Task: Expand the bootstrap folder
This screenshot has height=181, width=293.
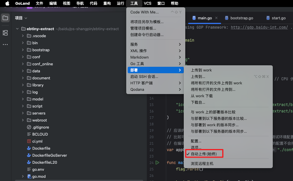Action: [23, 50]
